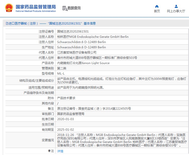Click the 产品储存条件及有效期 label
The width and height of the screenshot is (189, 155).
tap(39, 93)
